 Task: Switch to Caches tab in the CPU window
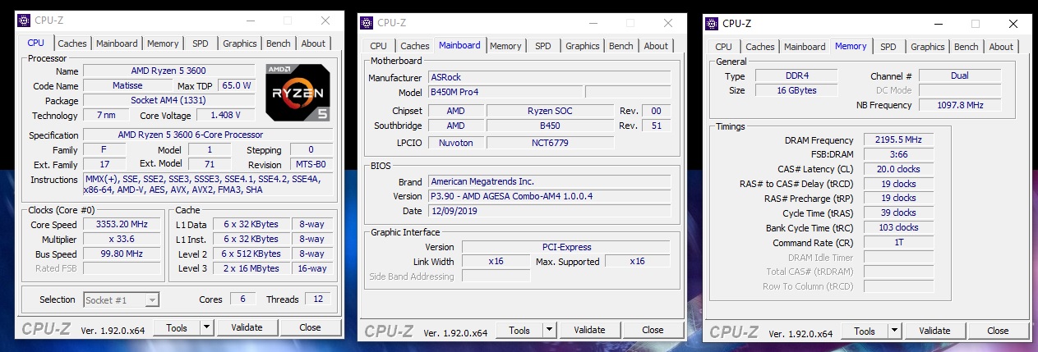pos(72,43)
